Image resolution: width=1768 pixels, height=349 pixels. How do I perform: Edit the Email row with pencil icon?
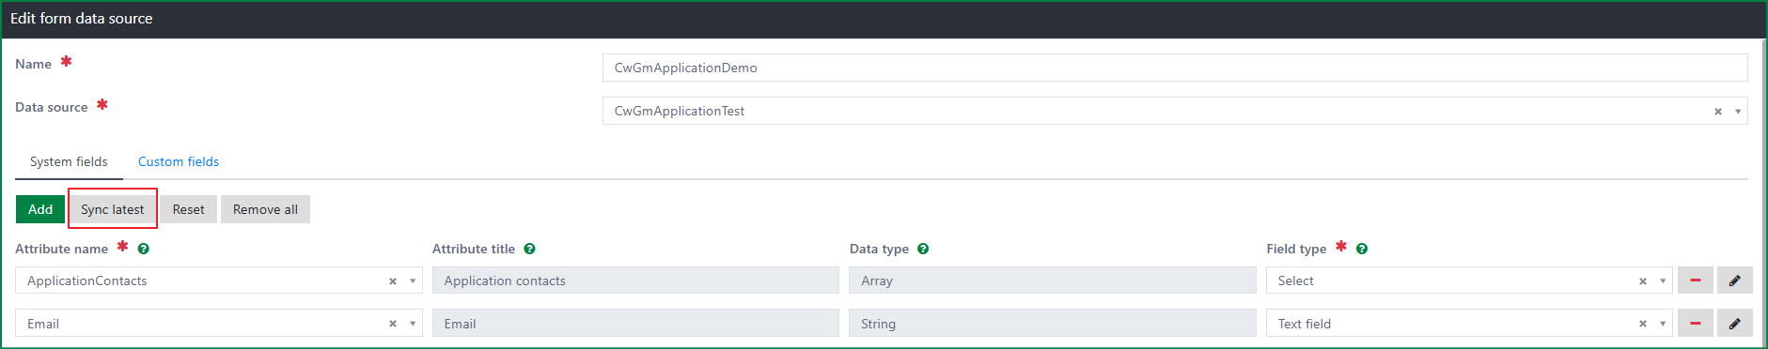pyautogui.click(x=1735, y=324)
